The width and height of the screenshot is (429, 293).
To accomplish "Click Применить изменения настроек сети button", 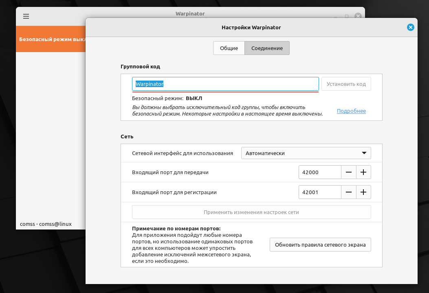I will click(251, 212).
